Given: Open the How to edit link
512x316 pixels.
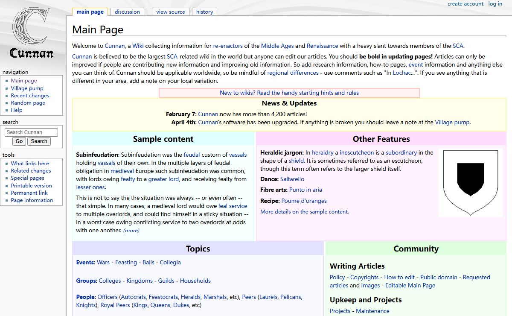Looking at the screenshot, I should click(x=399, y=278).
